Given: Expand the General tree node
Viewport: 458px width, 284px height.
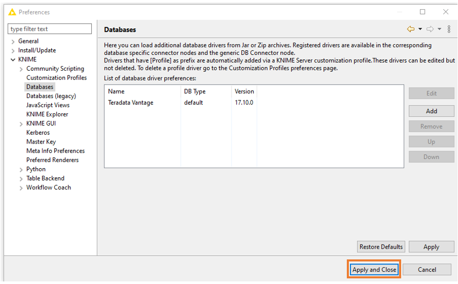Looking at the screenshot, I should click(x=13, y=42).
